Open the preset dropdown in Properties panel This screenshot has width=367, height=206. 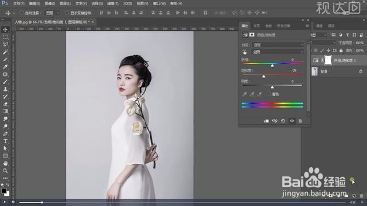coord(278,45)
